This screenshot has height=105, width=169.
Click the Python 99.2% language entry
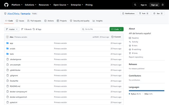pyautogui.click(x=135, y=94)
